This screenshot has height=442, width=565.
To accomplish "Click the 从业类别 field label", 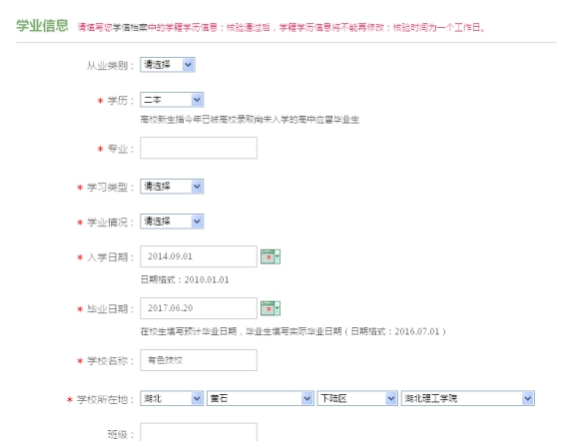I will (110, 66).
